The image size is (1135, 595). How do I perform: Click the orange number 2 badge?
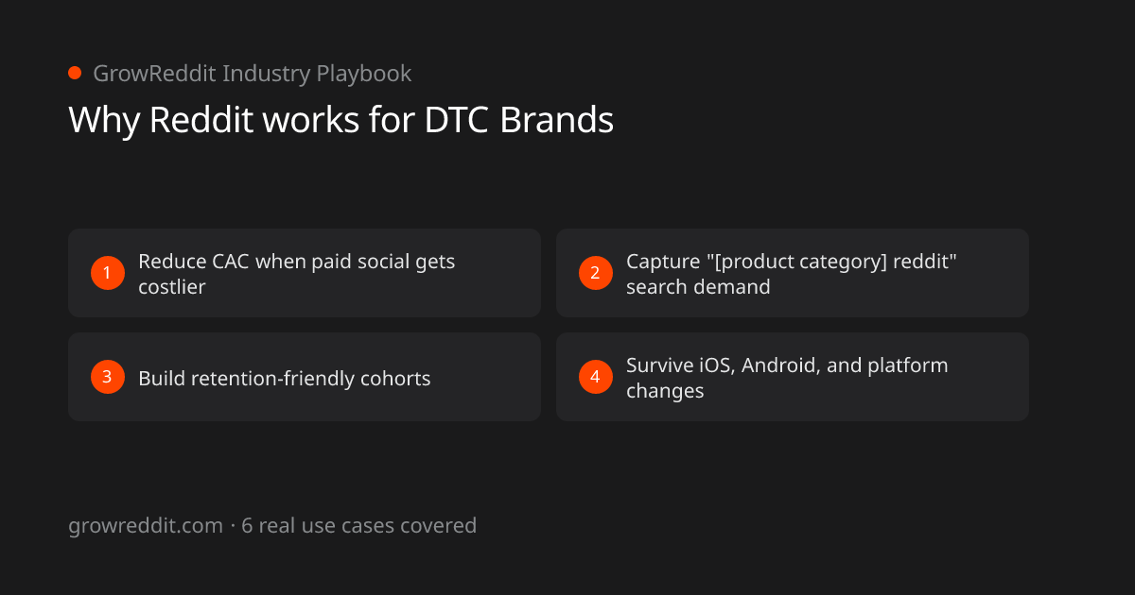(x=595, y=273)
